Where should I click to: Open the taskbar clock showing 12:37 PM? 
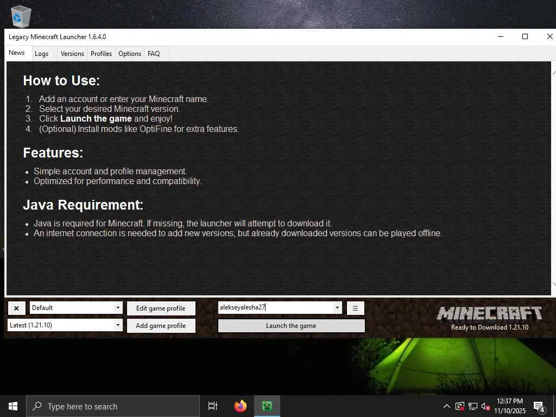(x=510, y=406)
